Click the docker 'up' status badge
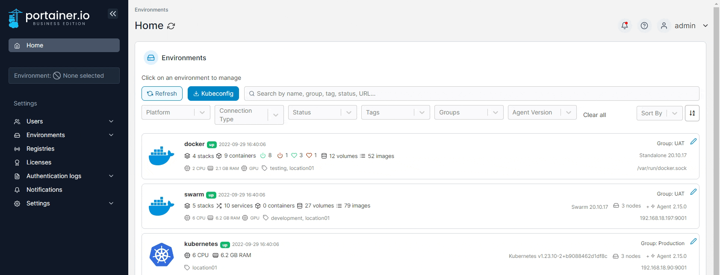Image resolution: width=720 pixels, height=275 pixels. [212, 145]
